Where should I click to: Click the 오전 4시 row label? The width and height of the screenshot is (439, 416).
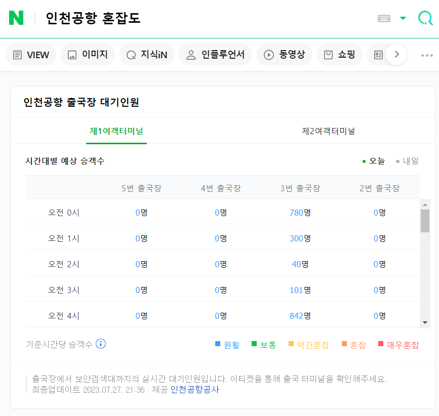click(x=64, y=316)
